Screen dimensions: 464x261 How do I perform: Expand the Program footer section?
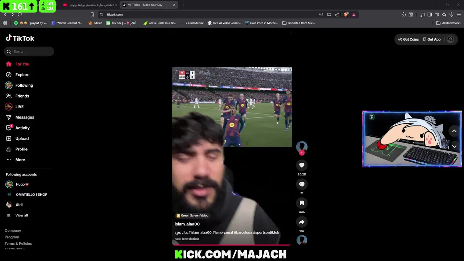[12, 237]
